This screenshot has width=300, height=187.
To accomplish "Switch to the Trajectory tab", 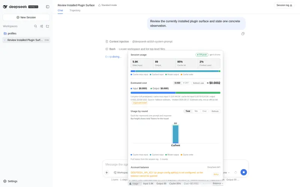I will tap(75, 10).
